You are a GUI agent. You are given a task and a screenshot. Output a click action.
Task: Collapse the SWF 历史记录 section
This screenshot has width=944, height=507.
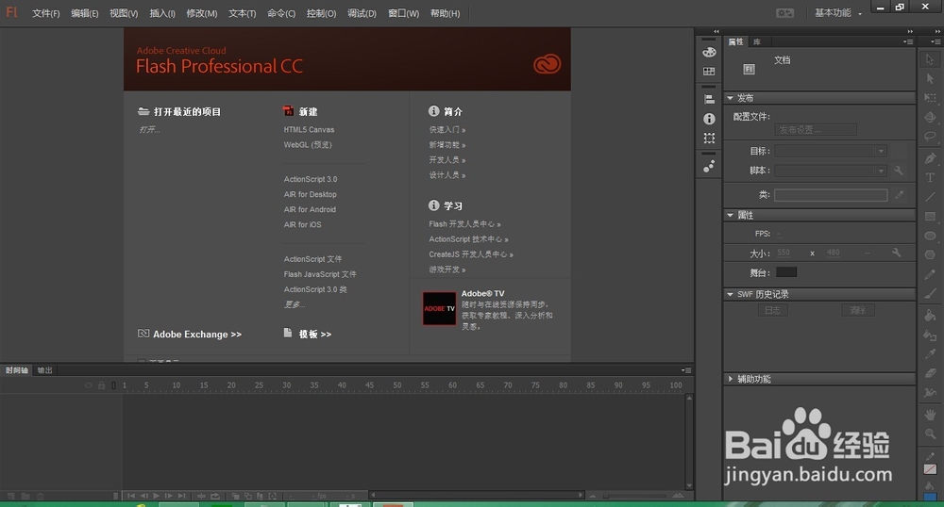(731, 294)
